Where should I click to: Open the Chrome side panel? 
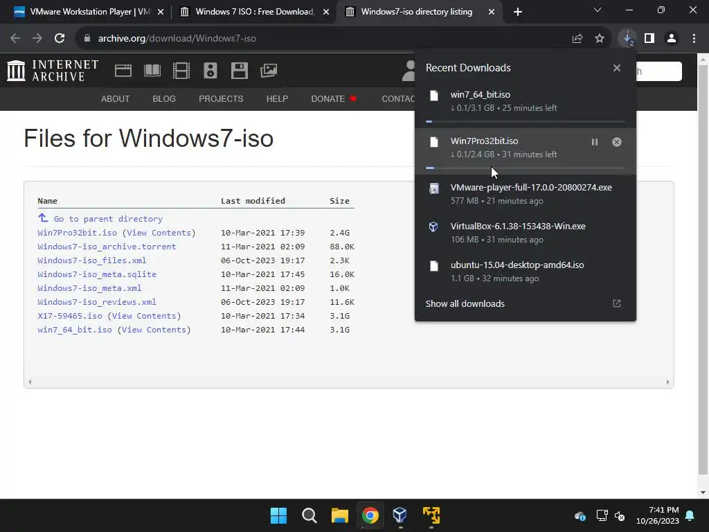649,39
